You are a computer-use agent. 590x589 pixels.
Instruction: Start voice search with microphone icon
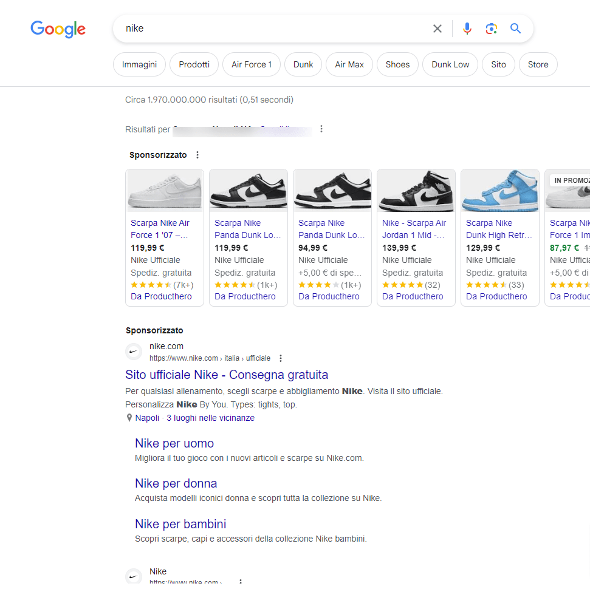467,29
